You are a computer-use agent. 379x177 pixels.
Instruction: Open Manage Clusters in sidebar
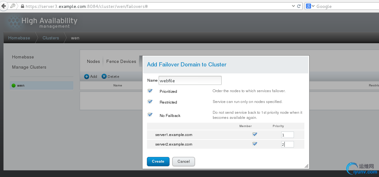point(29,67)
